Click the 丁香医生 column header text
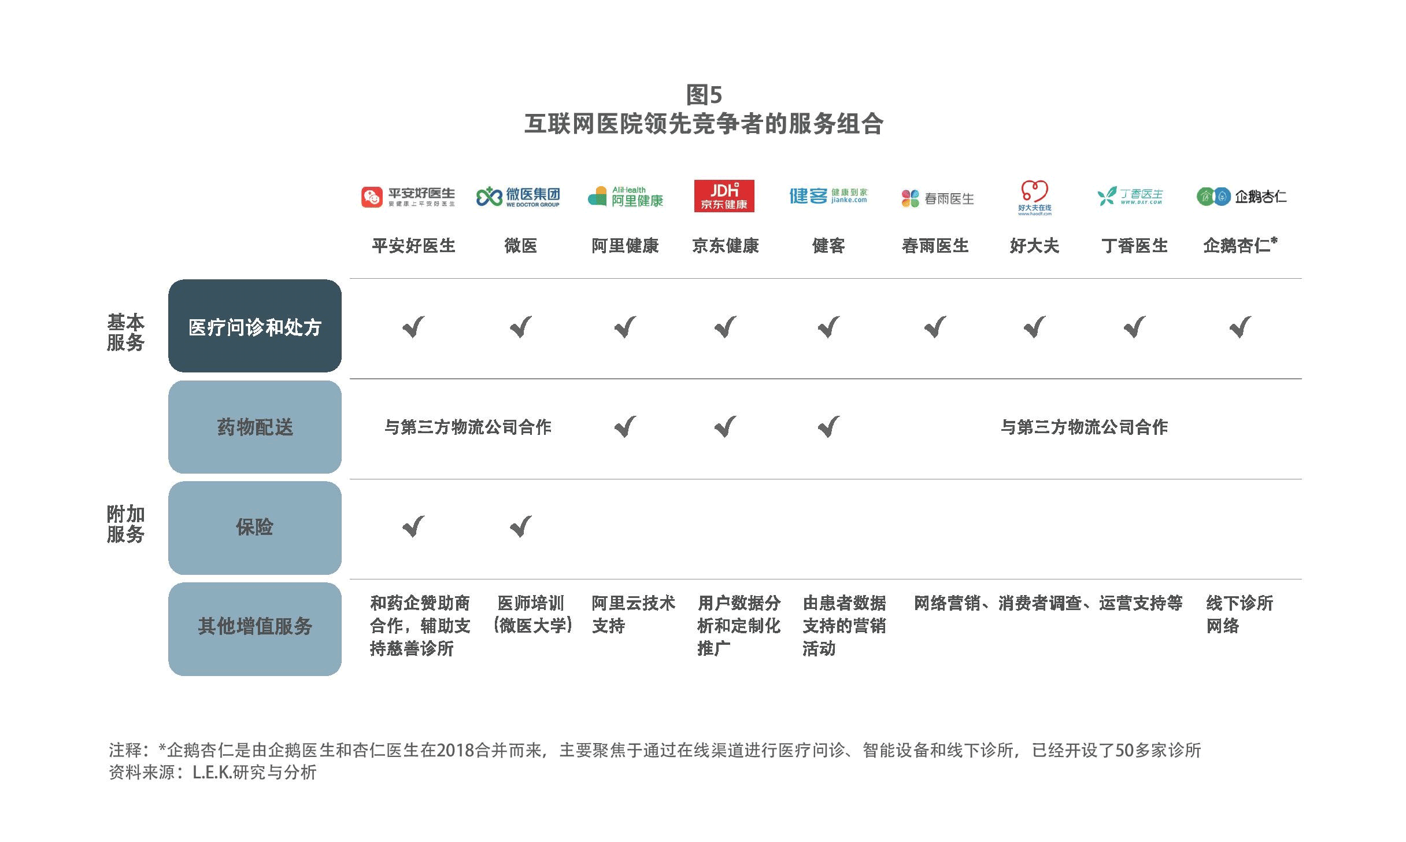The image size is (1406, 842). click(1134, 246)
